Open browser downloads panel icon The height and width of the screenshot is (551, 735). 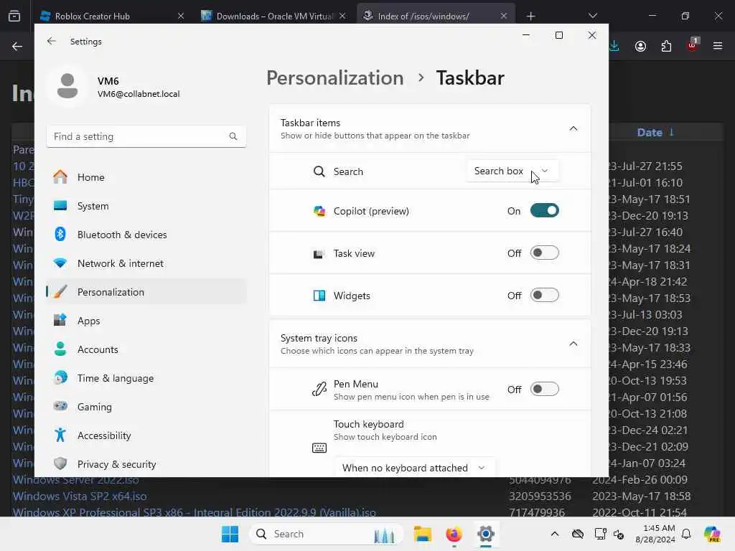[x=614, y=46]
